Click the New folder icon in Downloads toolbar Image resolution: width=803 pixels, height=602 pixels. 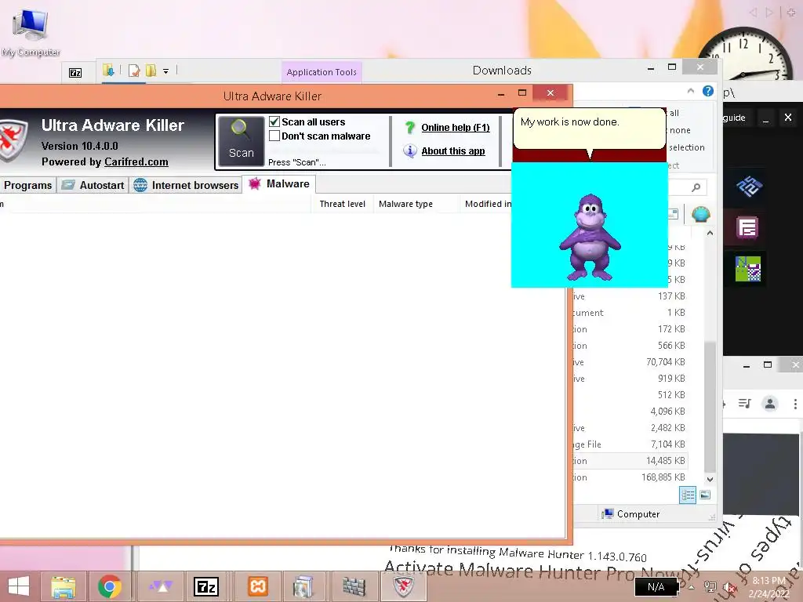(151, 71)
